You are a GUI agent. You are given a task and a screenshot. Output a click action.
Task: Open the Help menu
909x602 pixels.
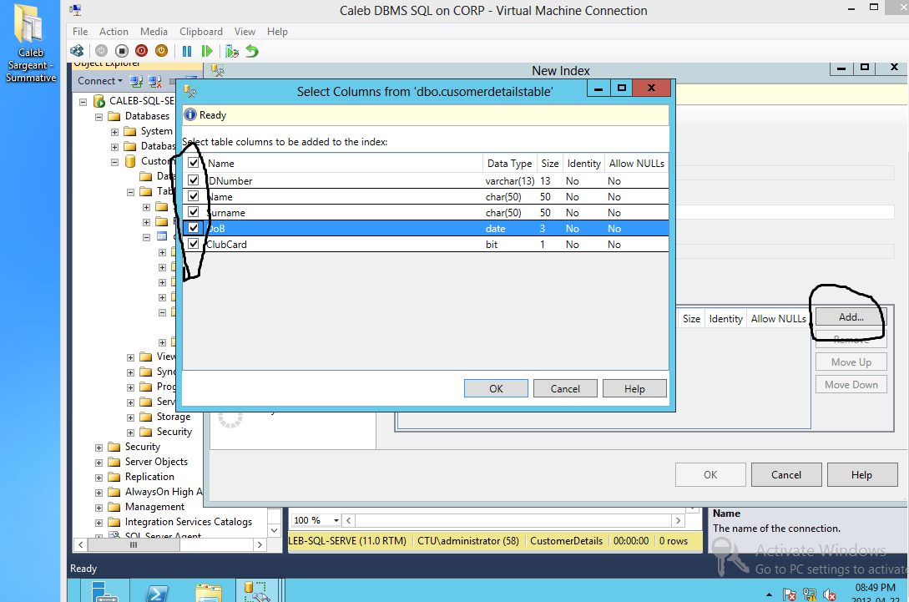[277, 32]
